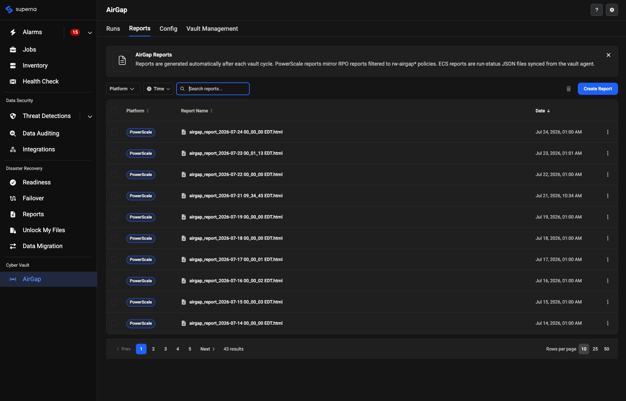Image resolution: width=626 pixels, height=401 pixels.
Task: Click the Create Report button
Action: 598,89
